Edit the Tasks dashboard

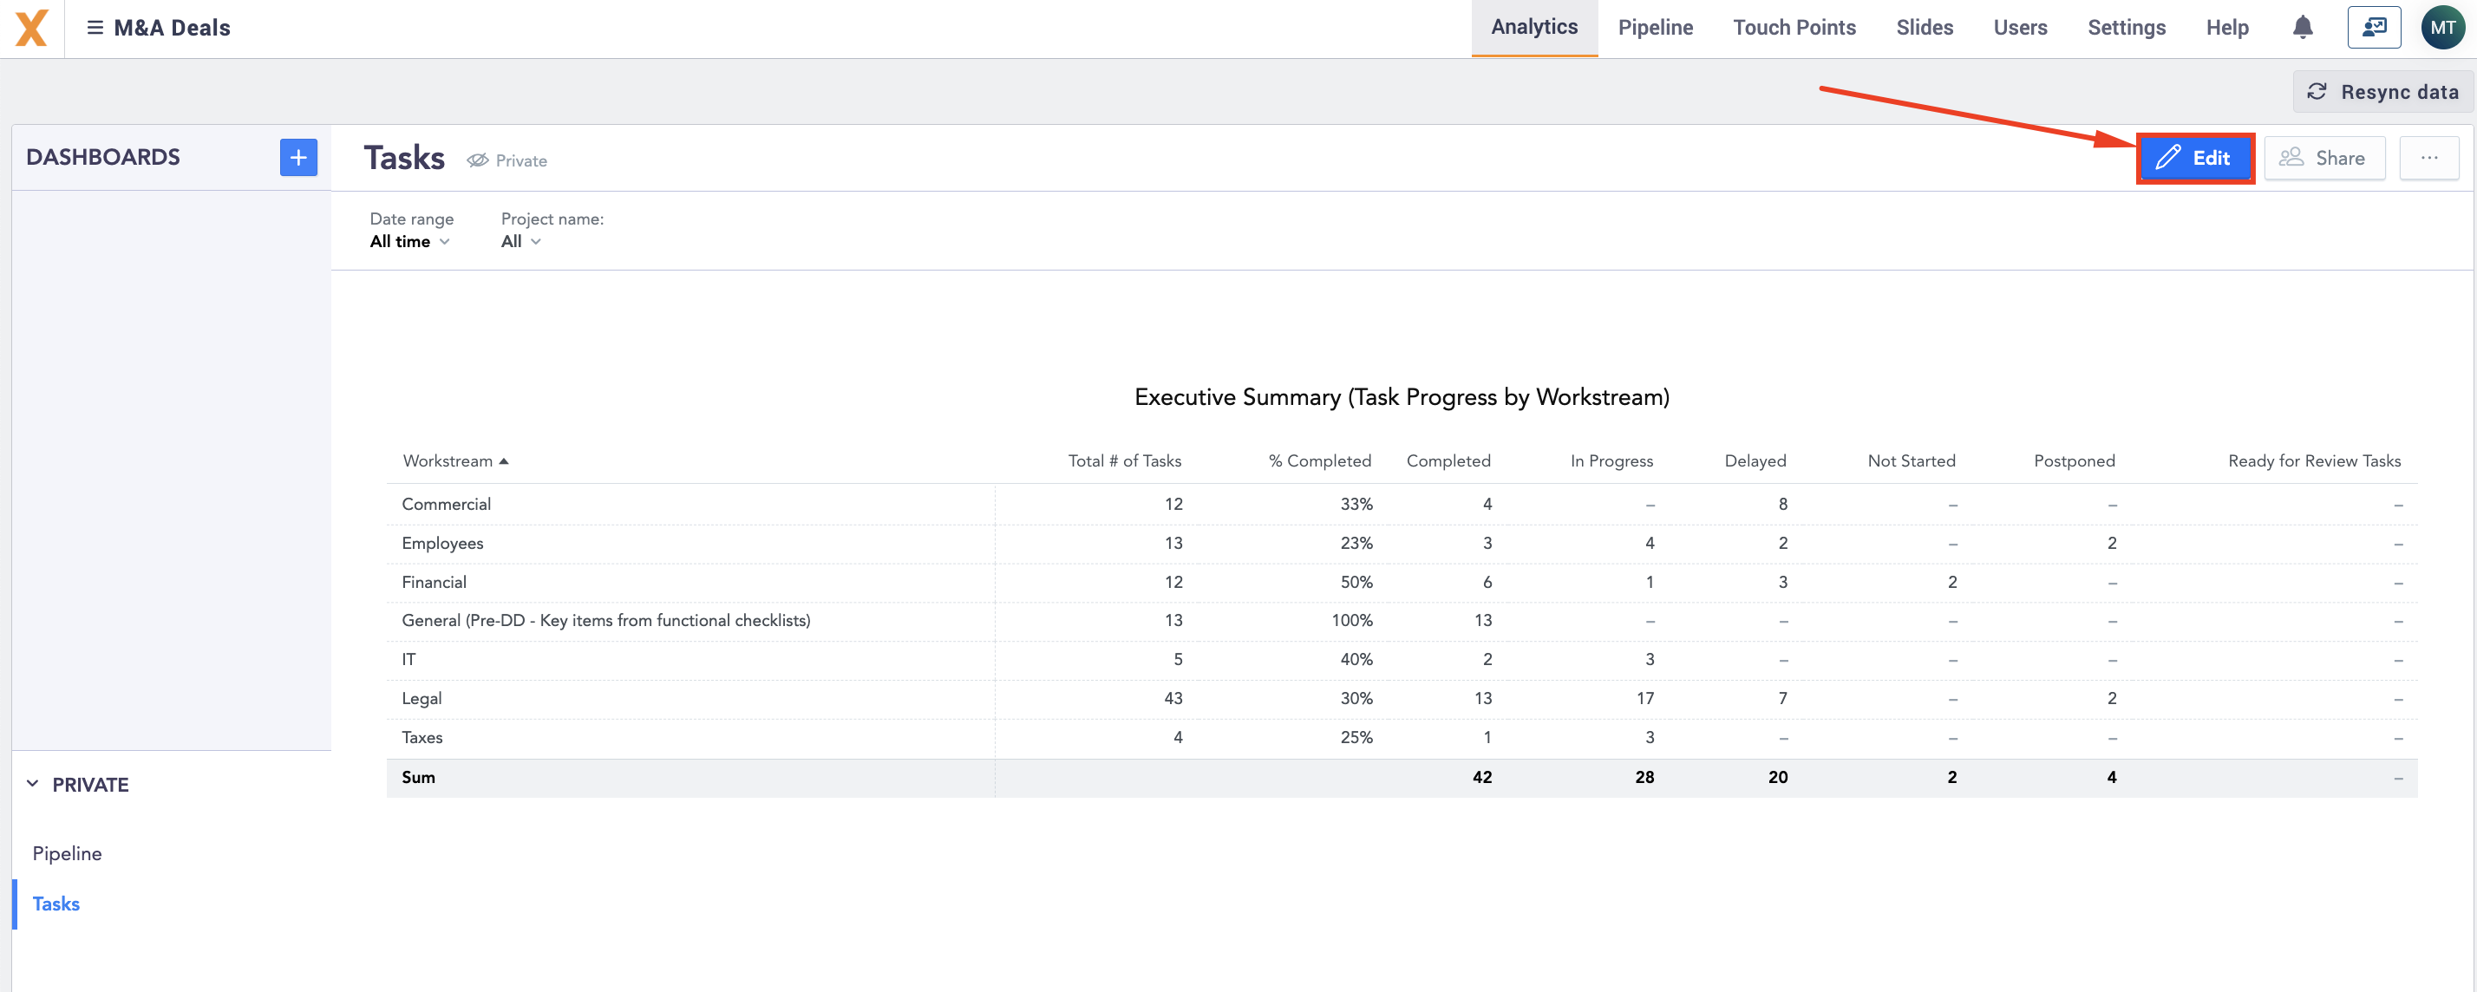click(x=2195, y=158)
